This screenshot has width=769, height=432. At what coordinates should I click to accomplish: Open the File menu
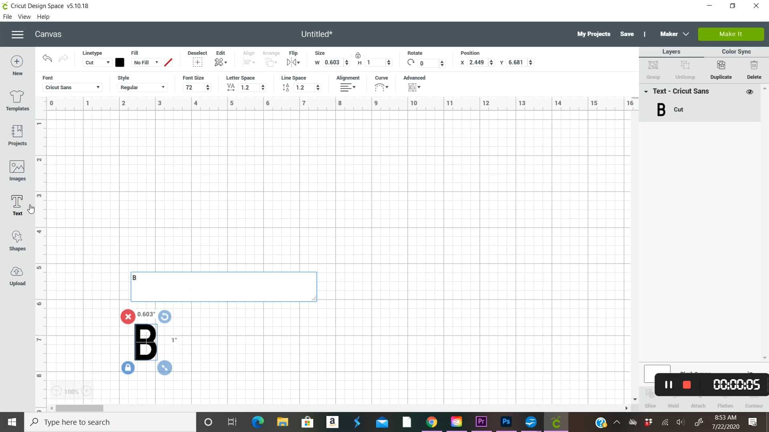[7, 17]
